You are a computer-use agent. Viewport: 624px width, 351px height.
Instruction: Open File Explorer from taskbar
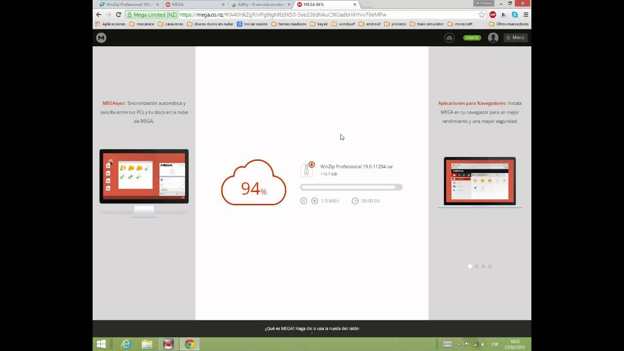(x=147, y=344)
